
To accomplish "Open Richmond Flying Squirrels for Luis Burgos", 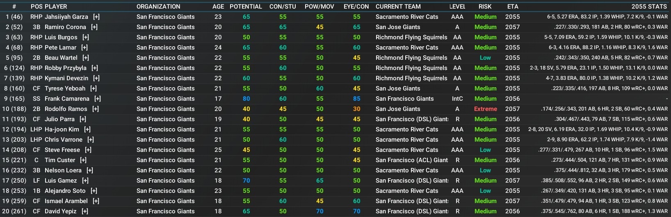I will (411, 37).
